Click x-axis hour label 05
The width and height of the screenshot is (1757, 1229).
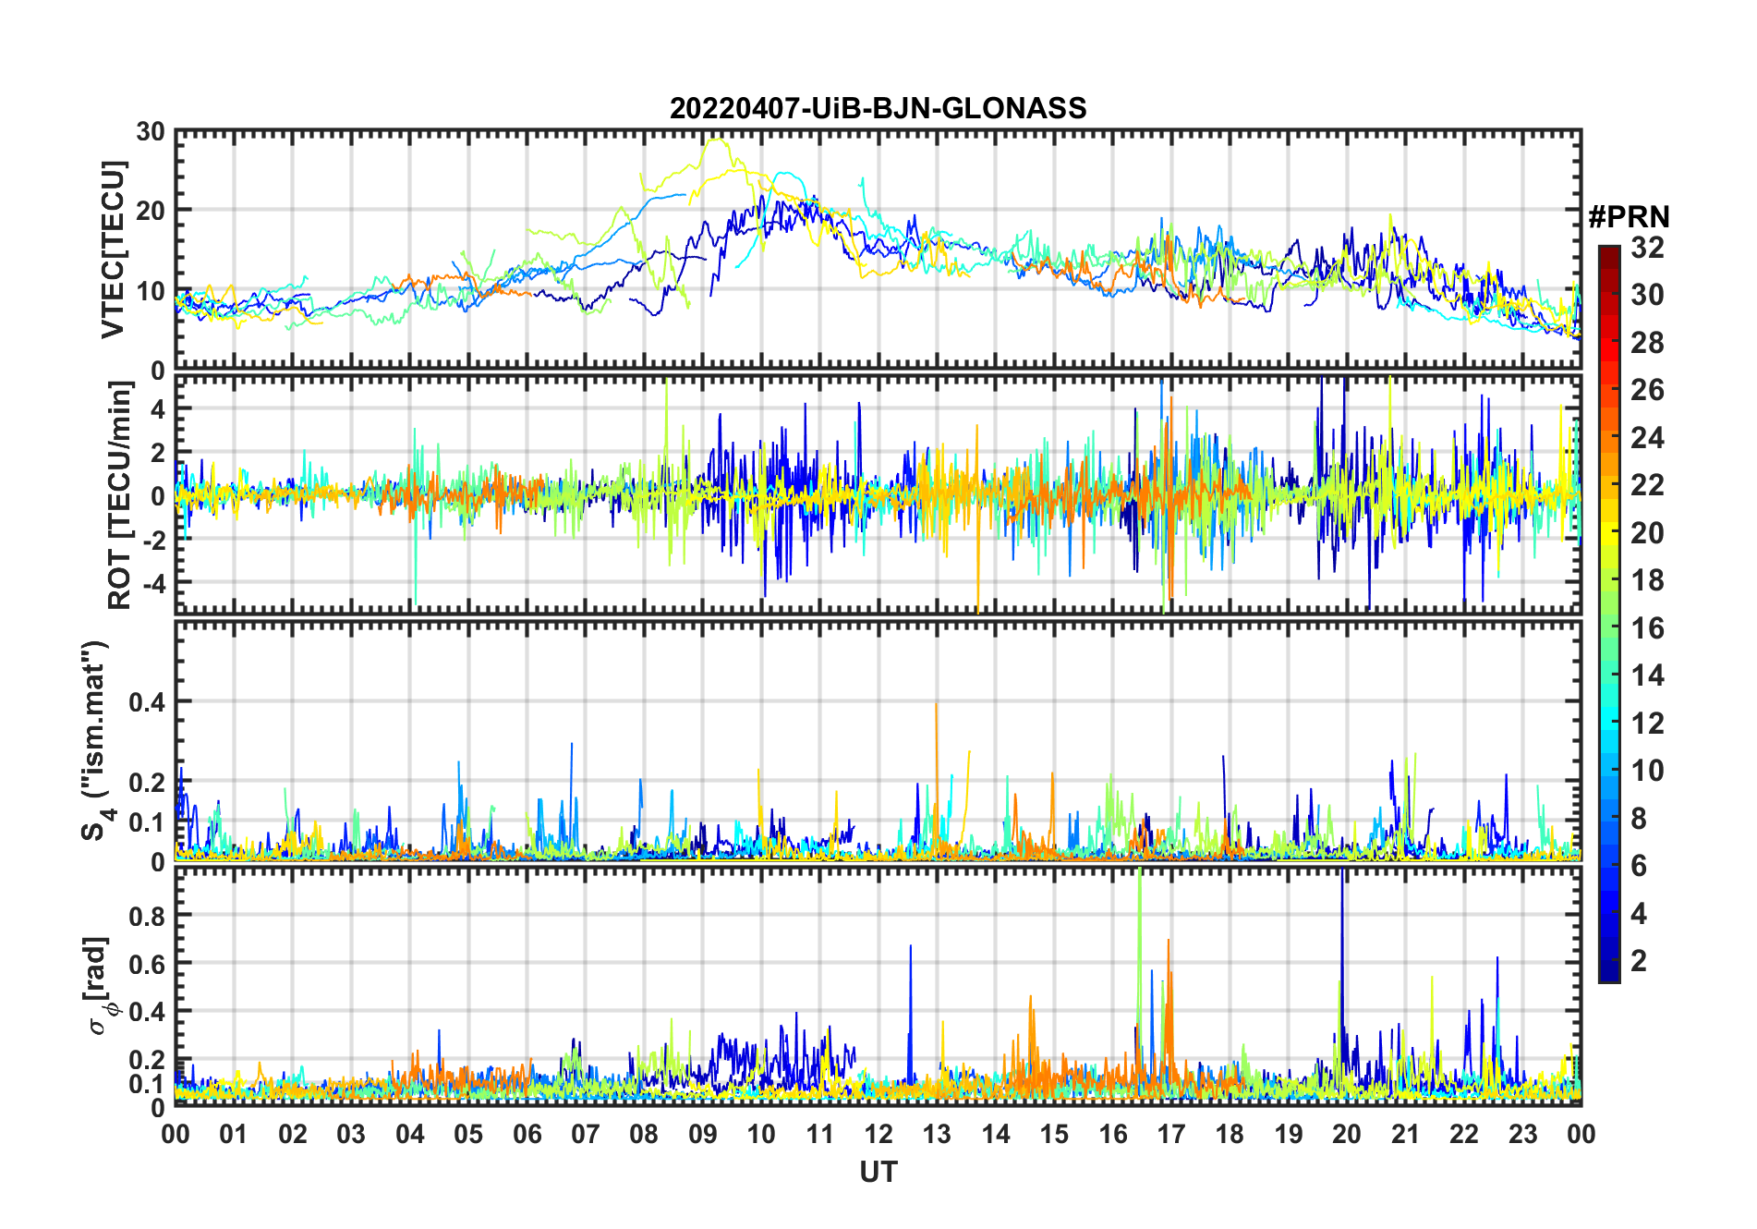point(468,1135)
